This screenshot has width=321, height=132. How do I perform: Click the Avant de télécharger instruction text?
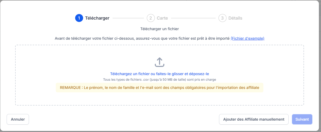click(142, 38)
